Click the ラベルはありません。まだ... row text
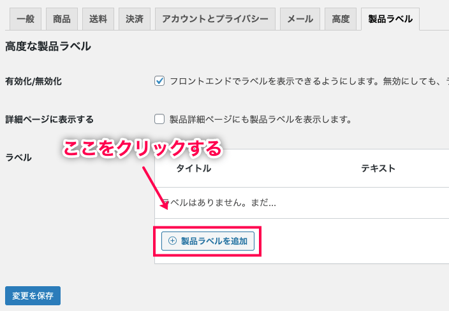 click(x=219, y=202)
